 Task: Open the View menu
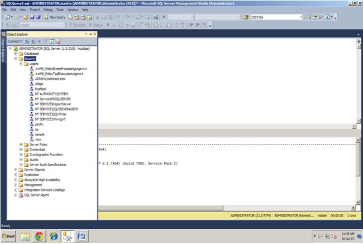point(23,10)
